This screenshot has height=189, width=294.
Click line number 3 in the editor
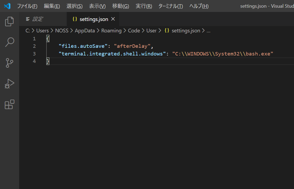pos(34,54)
